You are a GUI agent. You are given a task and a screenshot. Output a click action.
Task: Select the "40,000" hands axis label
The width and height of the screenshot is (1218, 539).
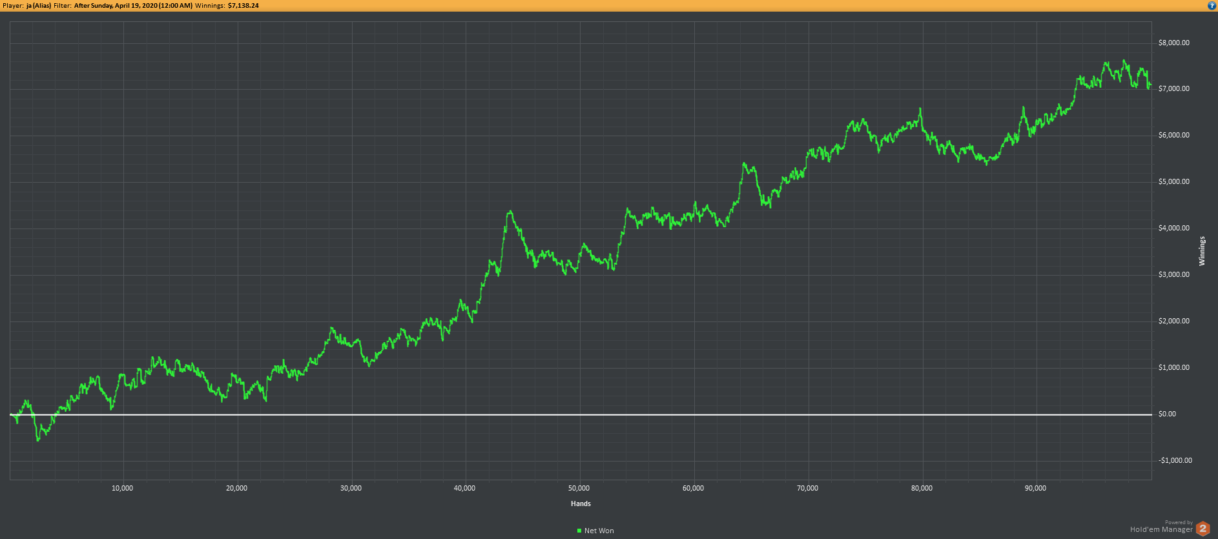[x=465, y=488]
